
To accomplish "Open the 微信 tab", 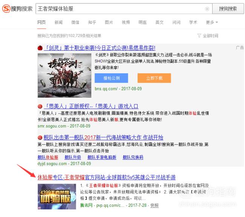I will coord(75,22).
